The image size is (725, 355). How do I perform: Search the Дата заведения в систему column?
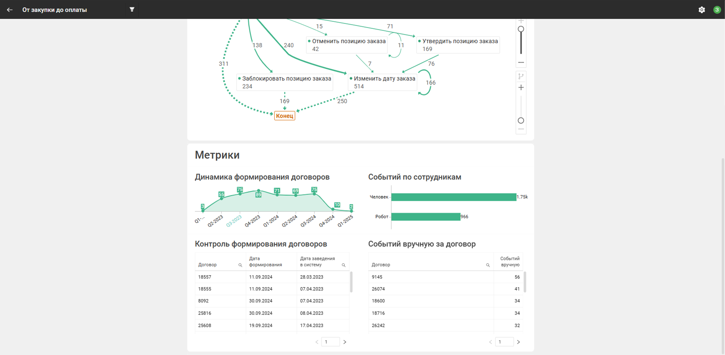point(343,265)
